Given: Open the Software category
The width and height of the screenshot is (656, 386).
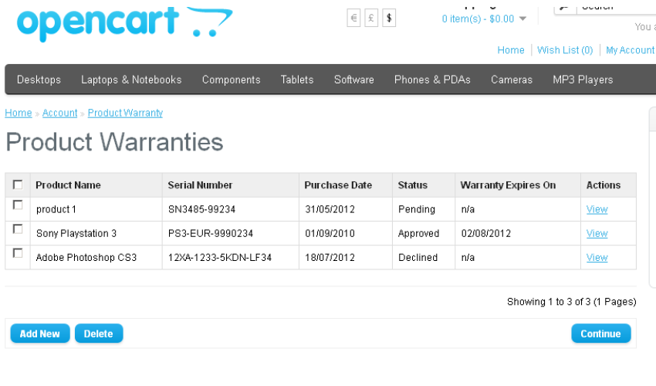Looking at the screenshot, I should 354,80.
